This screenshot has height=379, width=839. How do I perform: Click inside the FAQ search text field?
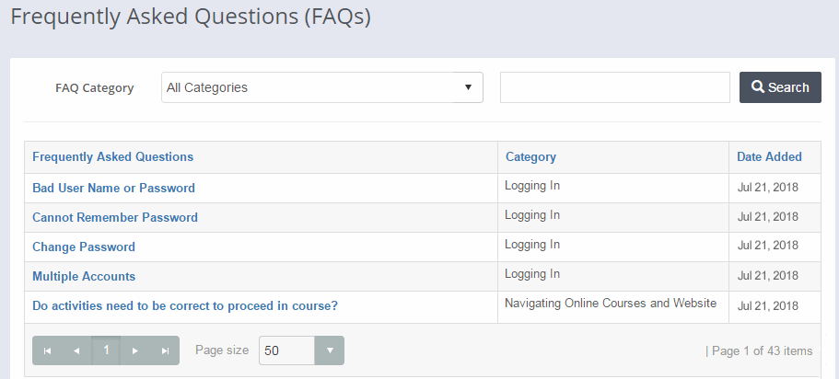tap(614, 87)
